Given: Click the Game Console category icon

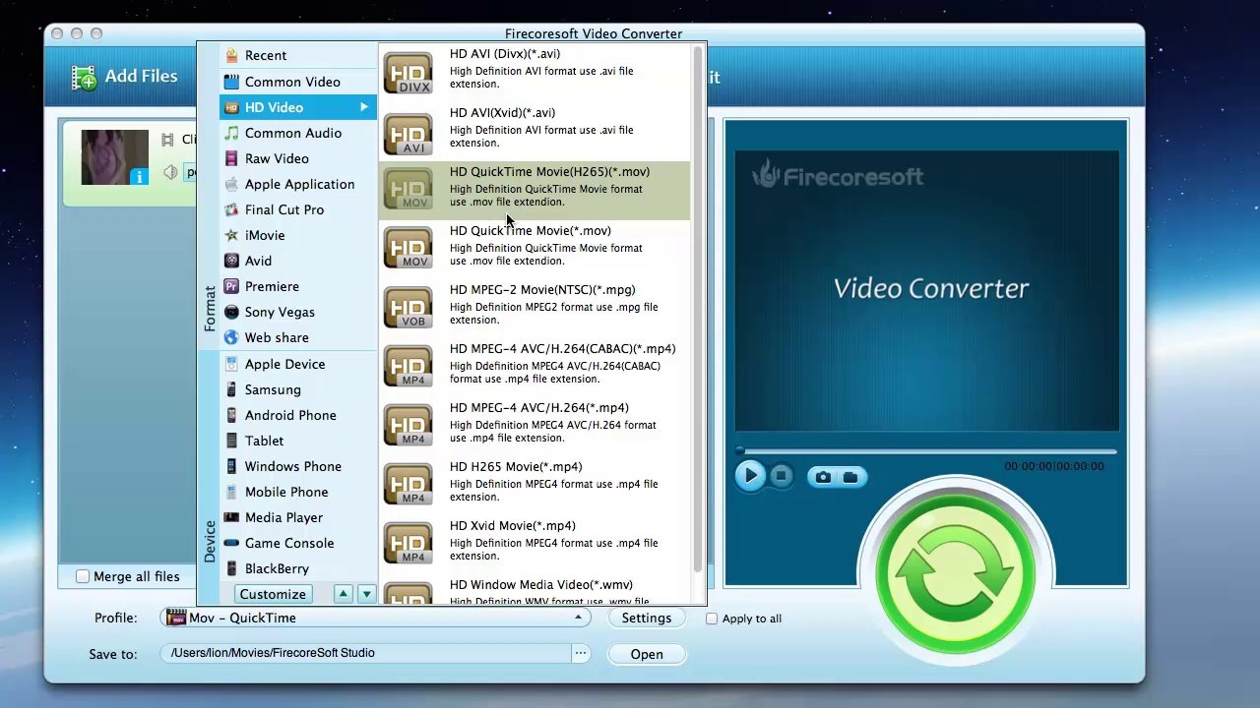Looking at the screenshot, I should (x=231, y=543).
